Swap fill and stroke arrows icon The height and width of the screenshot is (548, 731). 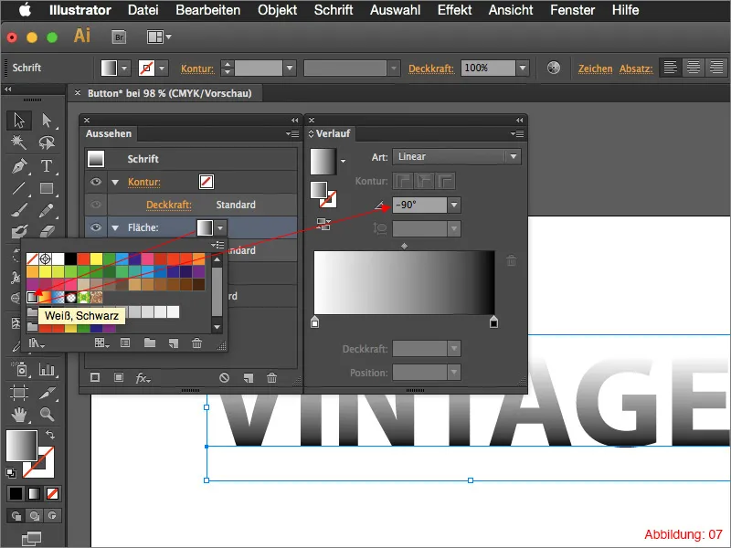point(50,435)
